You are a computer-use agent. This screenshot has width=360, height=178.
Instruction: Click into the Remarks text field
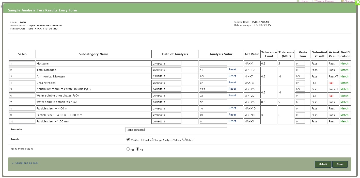point(176,130)
